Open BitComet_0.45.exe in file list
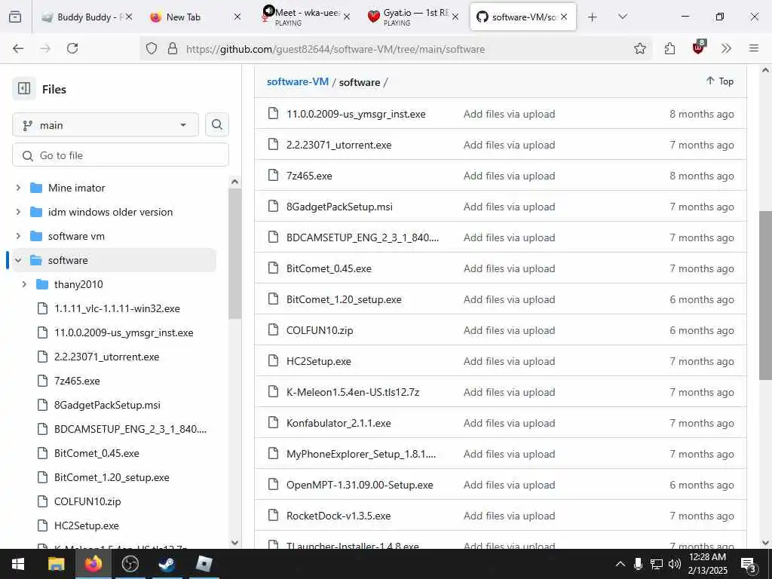The width and height of the screenshot is (772, 579). 329,268
